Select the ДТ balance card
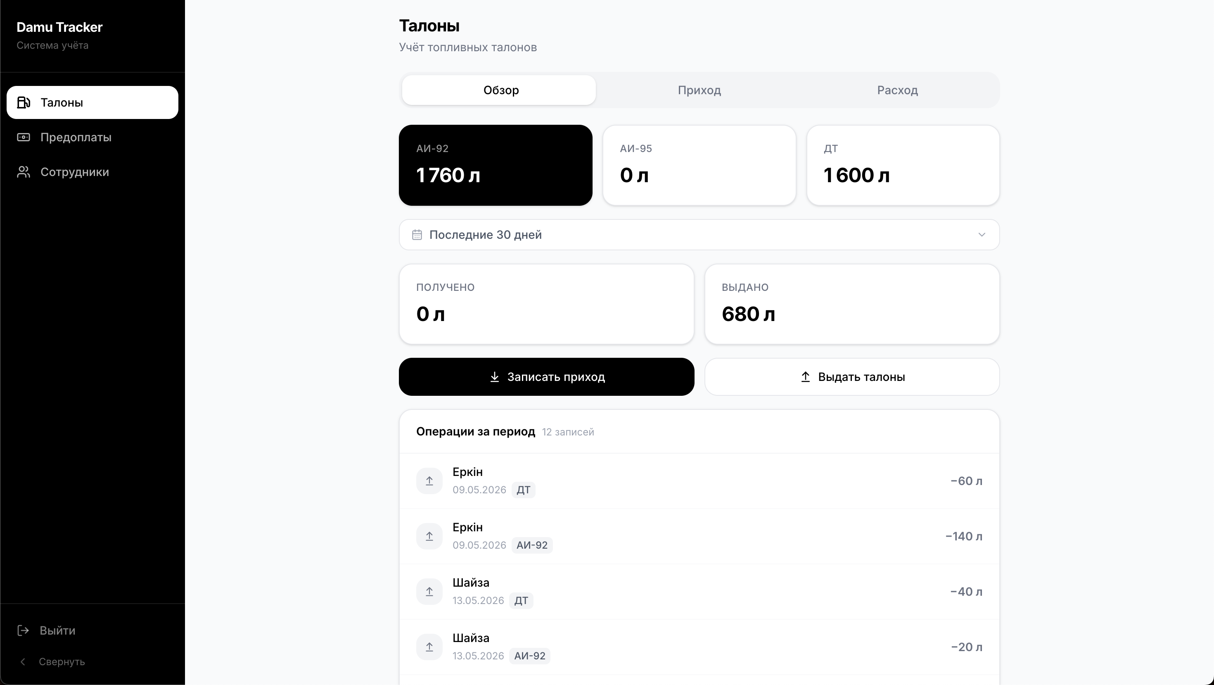This screenshot has height=685, width=1214. 903,165
